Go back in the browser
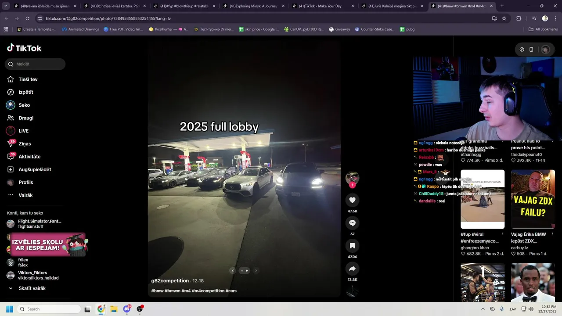 (6, 18)
